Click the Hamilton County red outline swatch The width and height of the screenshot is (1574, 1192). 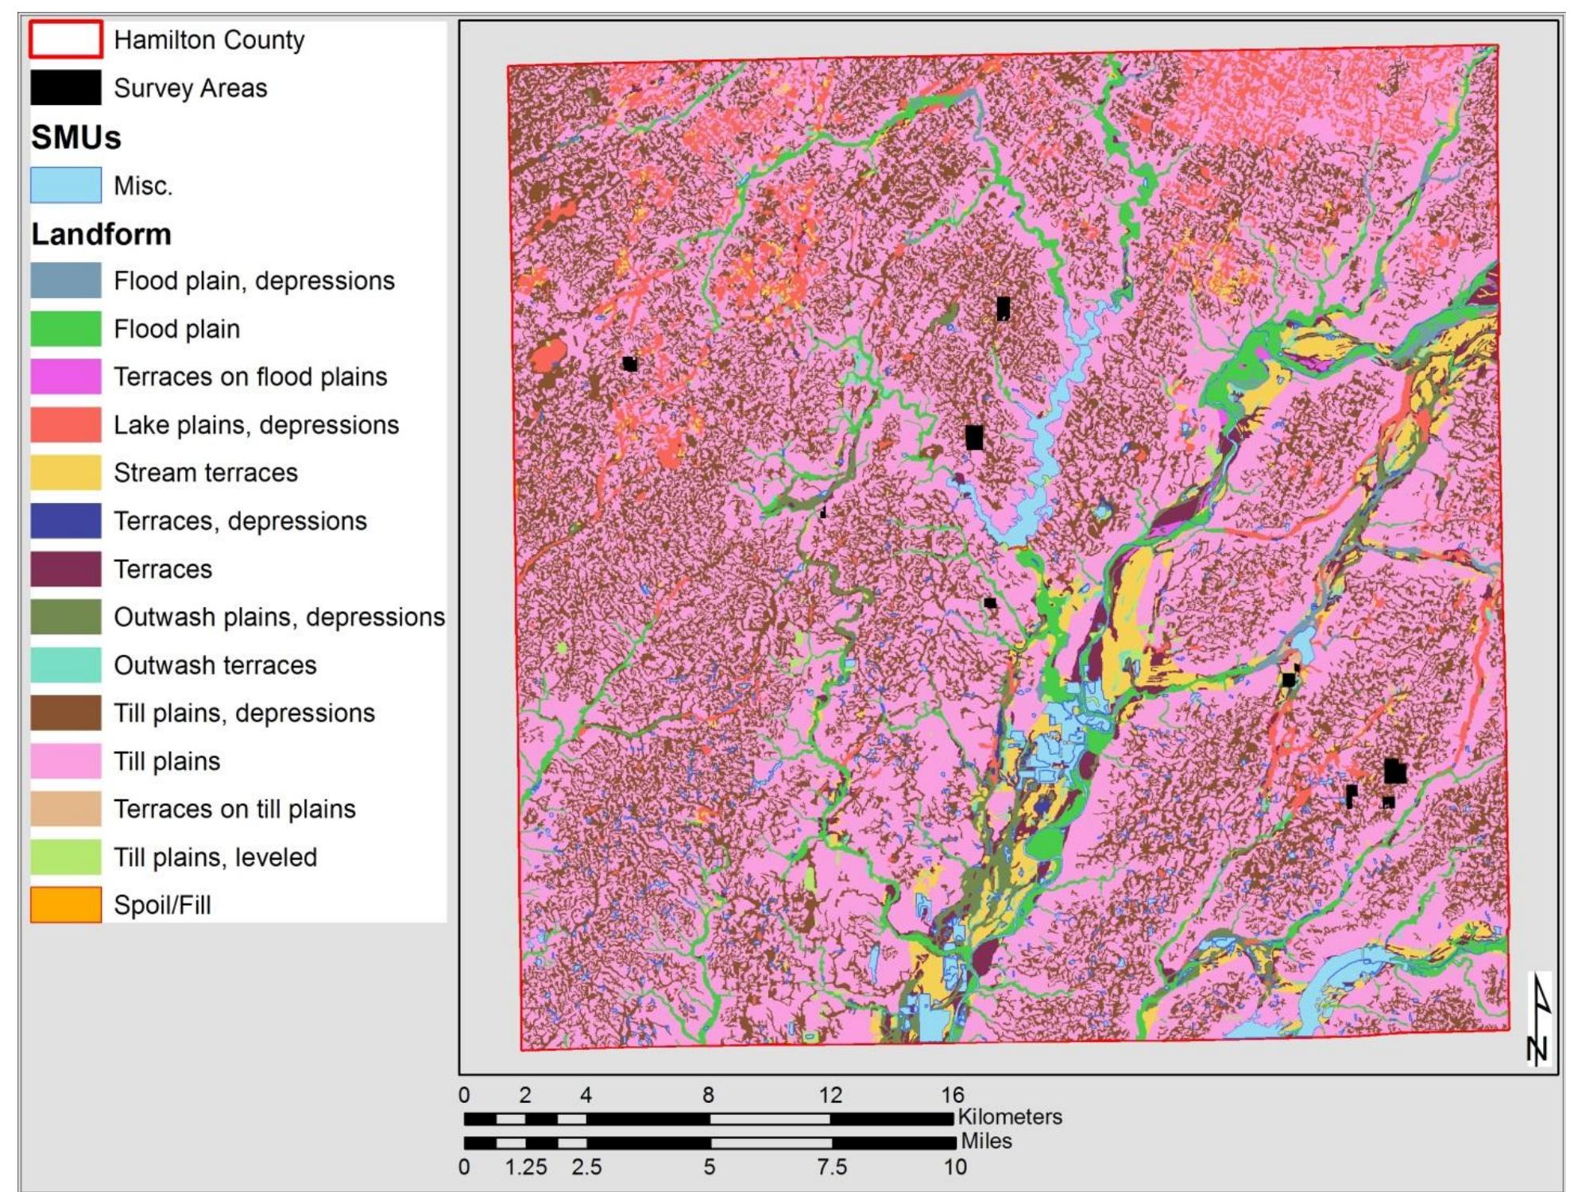(x=66, y=40)
